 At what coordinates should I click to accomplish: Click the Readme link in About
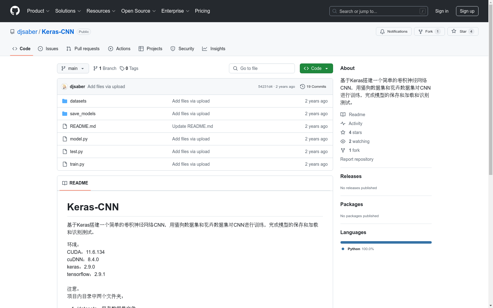click(x=357, y=115)
